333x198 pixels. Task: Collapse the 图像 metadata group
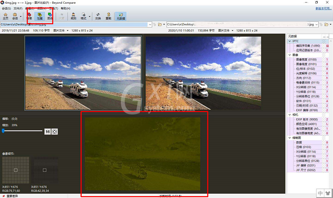[x=290, y=55]
